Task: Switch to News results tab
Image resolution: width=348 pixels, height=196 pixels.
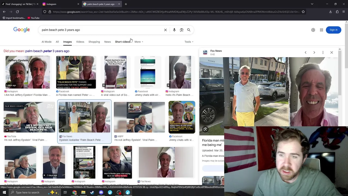Action: [107, 42]
